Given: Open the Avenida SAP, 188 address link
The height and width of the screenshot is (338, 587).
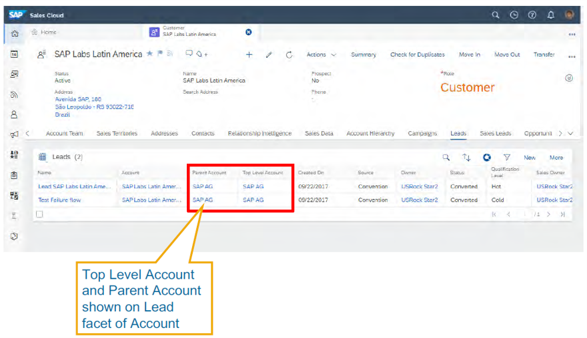Looking at the screenshot, I should coord(78,99).
